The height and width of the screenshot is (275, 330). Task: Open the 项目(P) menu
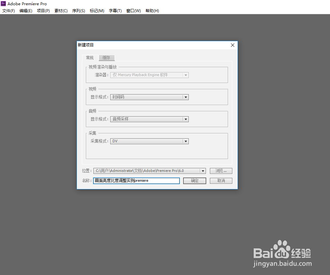tap(43, 11)
